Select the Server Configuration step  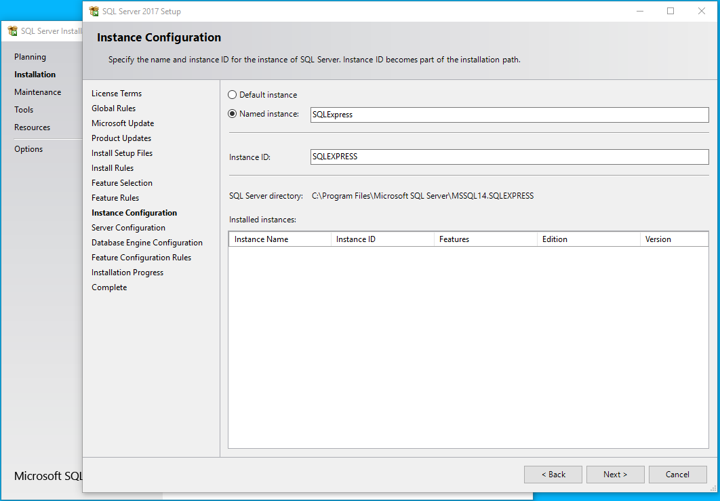point(128,228)
